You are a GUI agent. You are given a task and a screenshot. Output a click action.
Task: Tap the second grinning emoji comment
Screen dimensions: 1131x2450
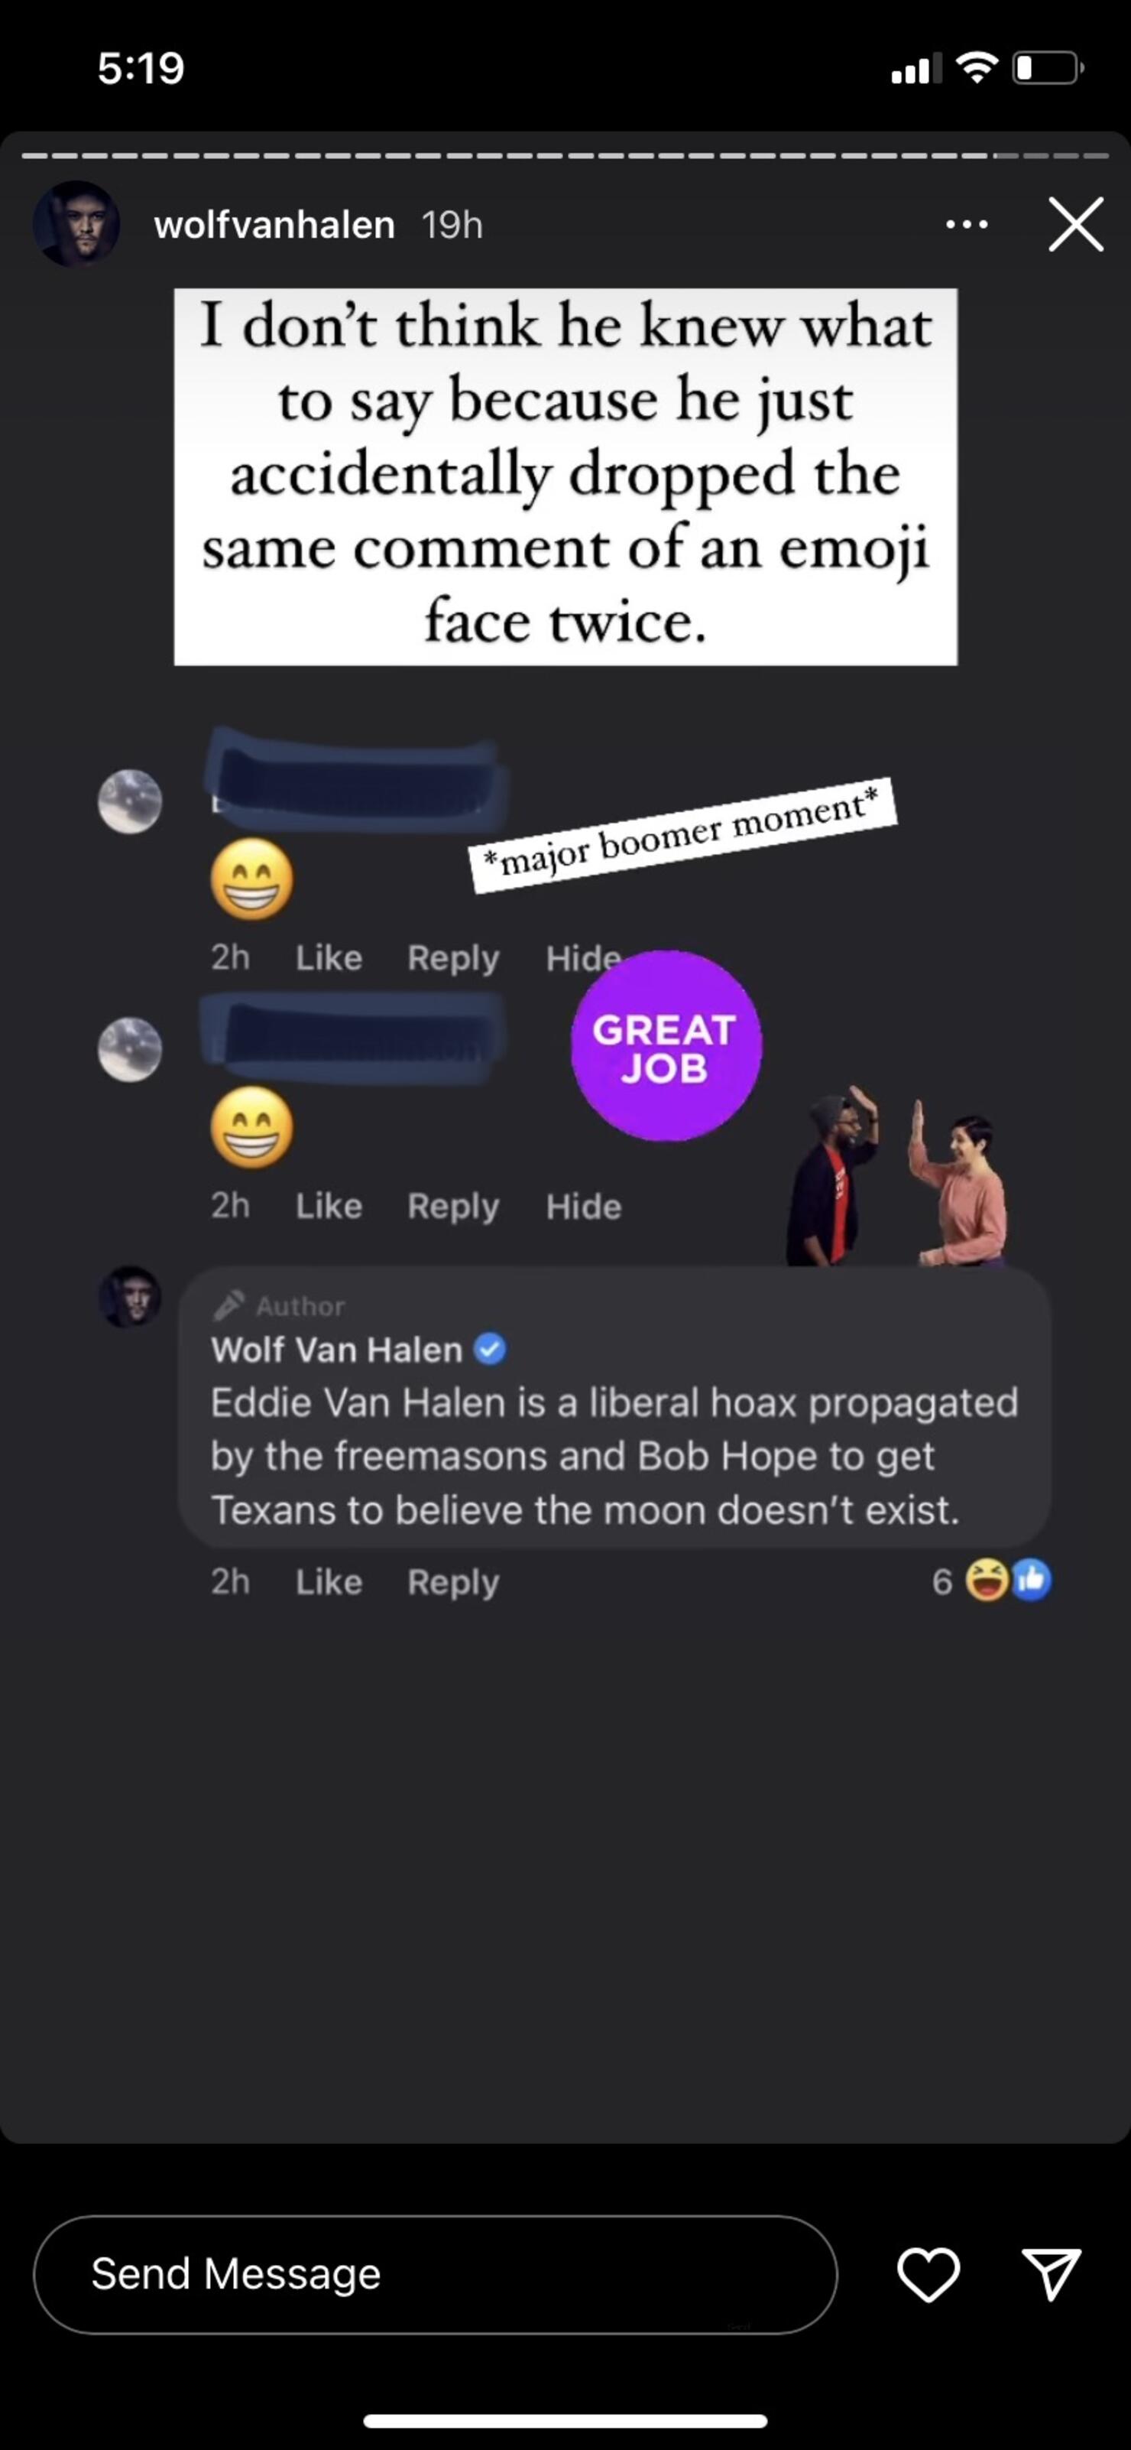pos(251,1127)
